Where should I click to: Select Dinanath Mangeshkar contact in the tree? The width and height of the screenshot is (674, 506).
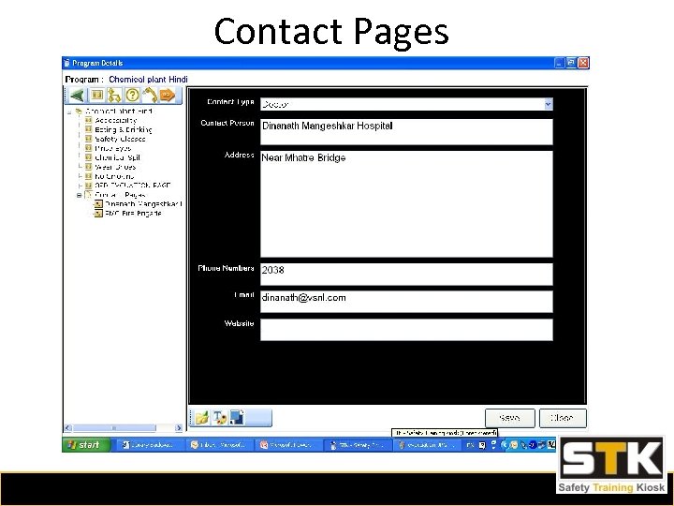click(143, 204)
